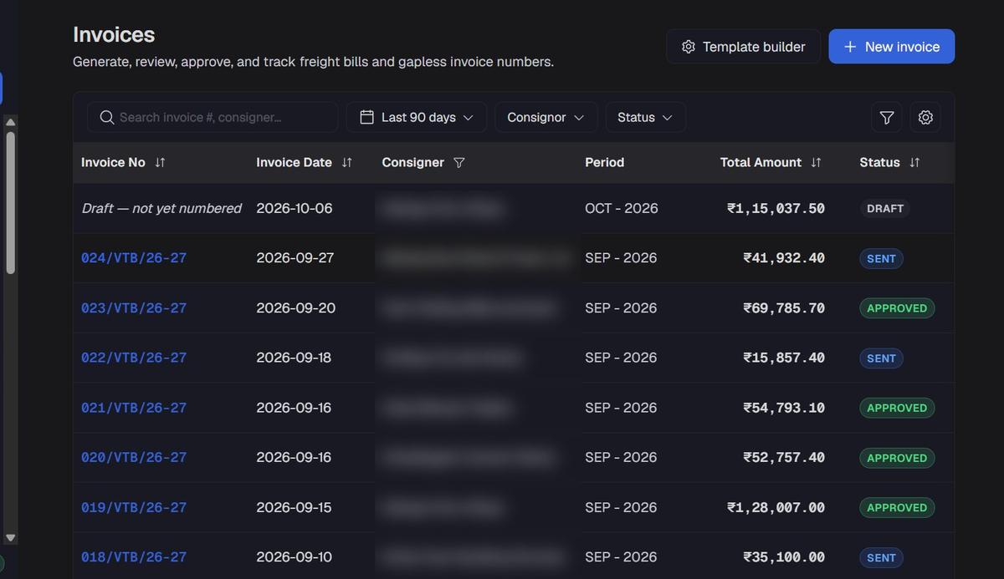Click APPROVED badge on invoice 019
This screenshot has height=579, width=1004.
pos(897,507)
